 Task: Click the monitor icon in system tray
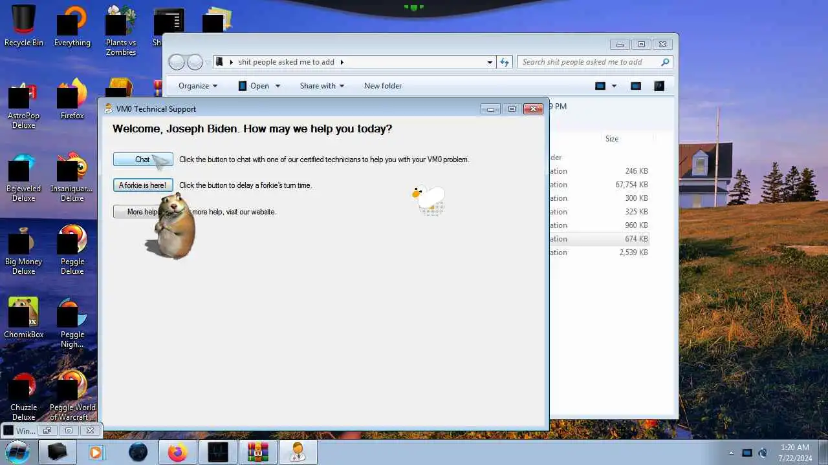746,453
